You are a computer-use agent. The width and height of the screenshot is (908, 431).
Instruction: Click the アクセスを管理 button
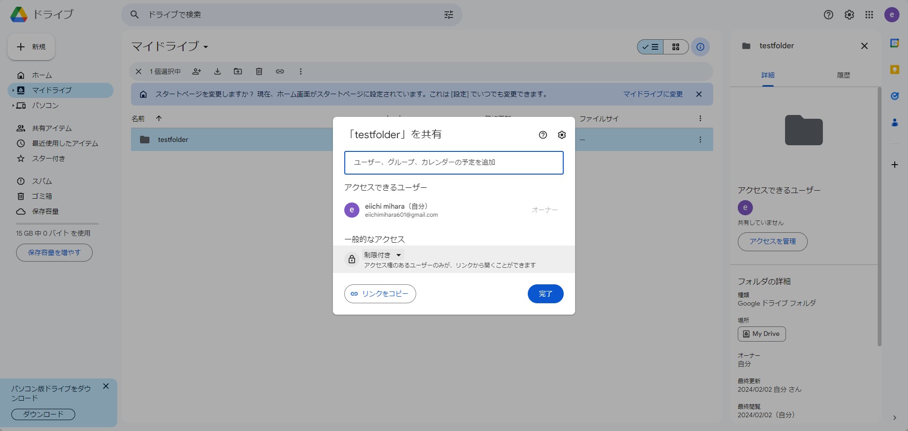click(x=773, y=241)
